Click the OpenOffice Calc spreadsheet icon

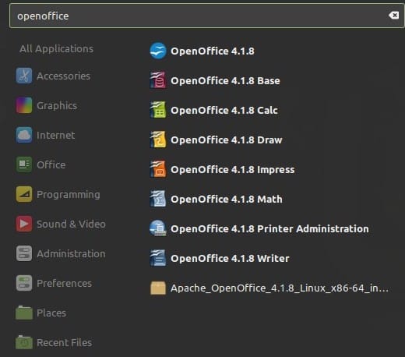pos(158,110)
